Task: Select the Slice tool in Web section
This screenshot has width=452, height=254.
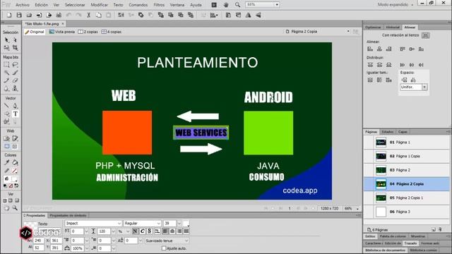Action: point(15,138)
